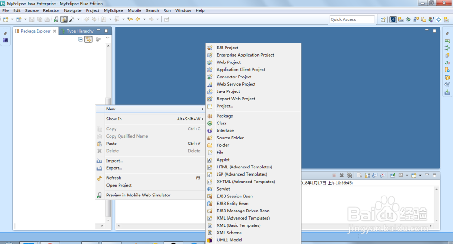Click the Print toolbar icon
The width and height of the screenshot is (453, 244).
pyautogui.click(x=47, y=19)
